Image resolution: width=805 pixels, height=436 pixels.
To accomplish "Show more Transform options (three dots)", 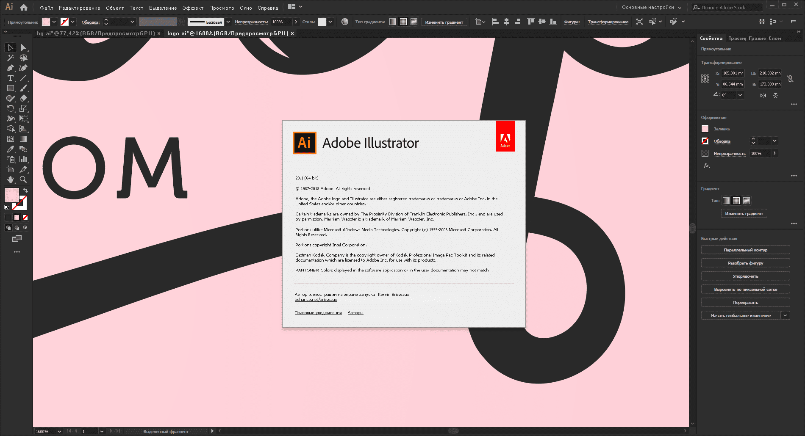I will (x=794, y=104).
